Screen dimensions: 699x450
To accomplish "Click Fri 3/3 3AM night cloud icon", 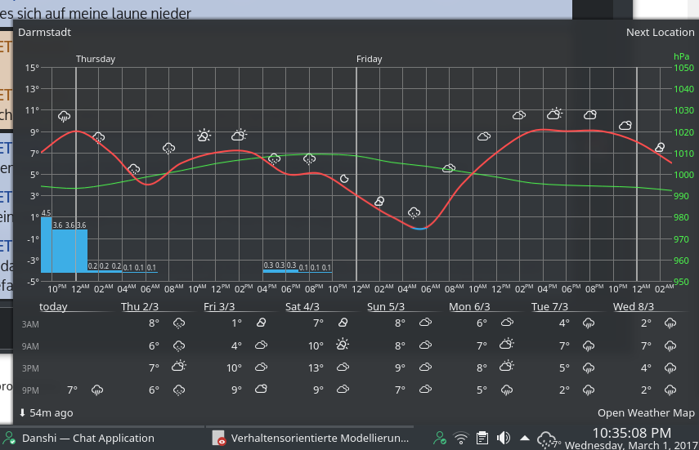I will 262,323.
